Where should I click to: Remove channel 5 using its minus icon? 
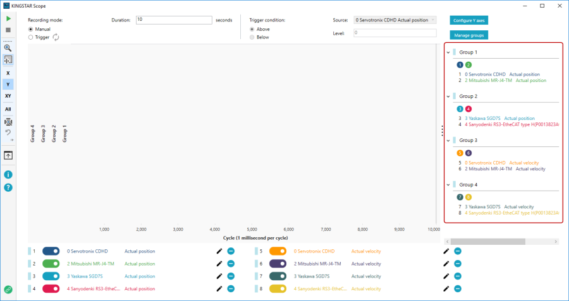458,251
